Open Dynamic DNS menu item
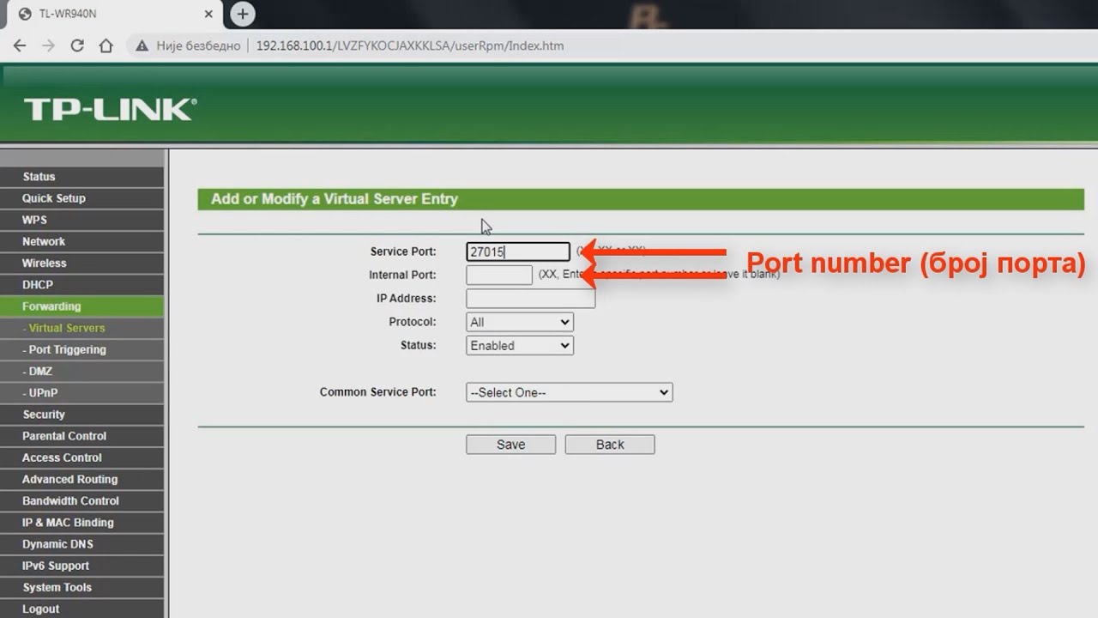The width and height of the screenshot is (1098, 618). (81, 544)
